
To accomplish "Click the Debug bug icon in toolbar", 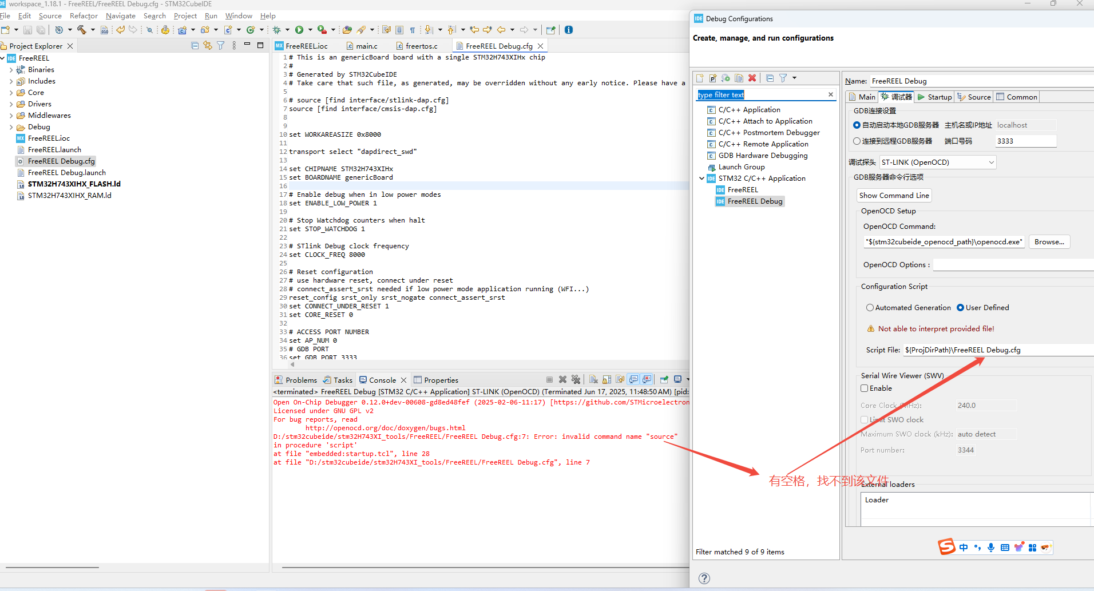I will point(277,30).
